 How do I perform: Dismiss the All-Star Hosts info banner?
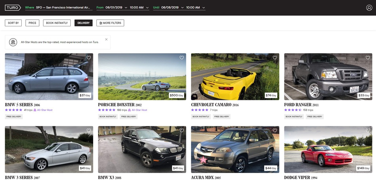106,39
